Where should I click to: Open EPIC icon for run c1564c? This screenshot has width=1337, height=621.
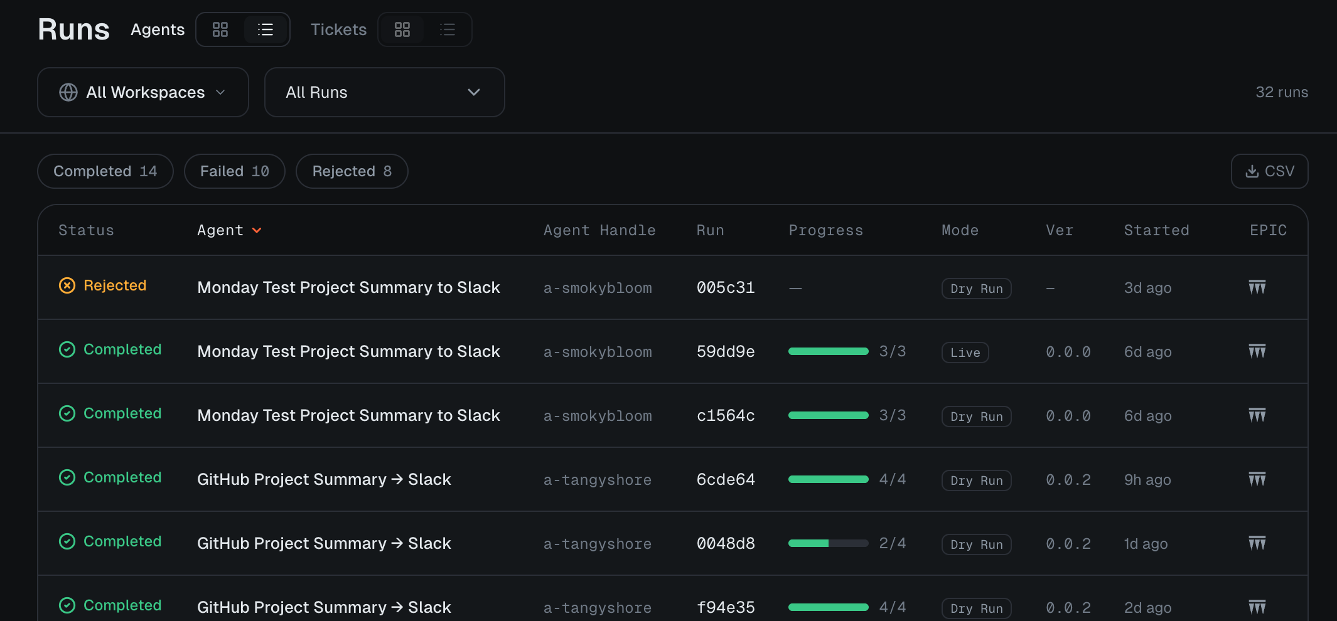click(1257, 415)
